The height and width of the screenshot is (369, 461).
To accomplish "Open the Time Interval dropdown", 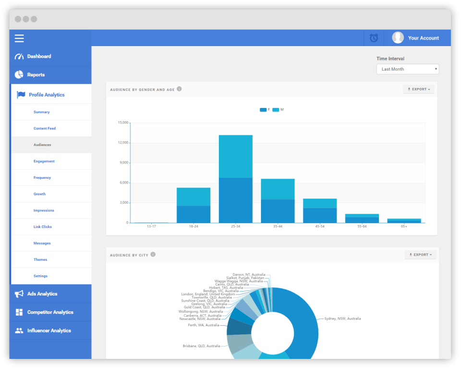I will pyautogui.click(x=407, y=69).
